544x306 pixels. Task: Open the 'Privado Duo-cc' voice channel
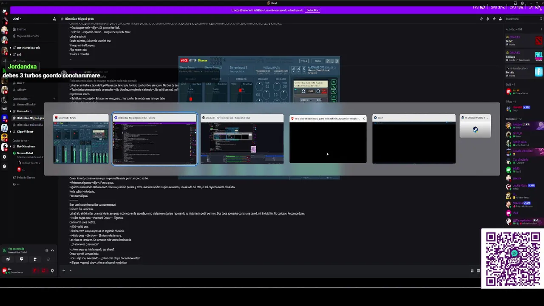(x=25, y=177)
